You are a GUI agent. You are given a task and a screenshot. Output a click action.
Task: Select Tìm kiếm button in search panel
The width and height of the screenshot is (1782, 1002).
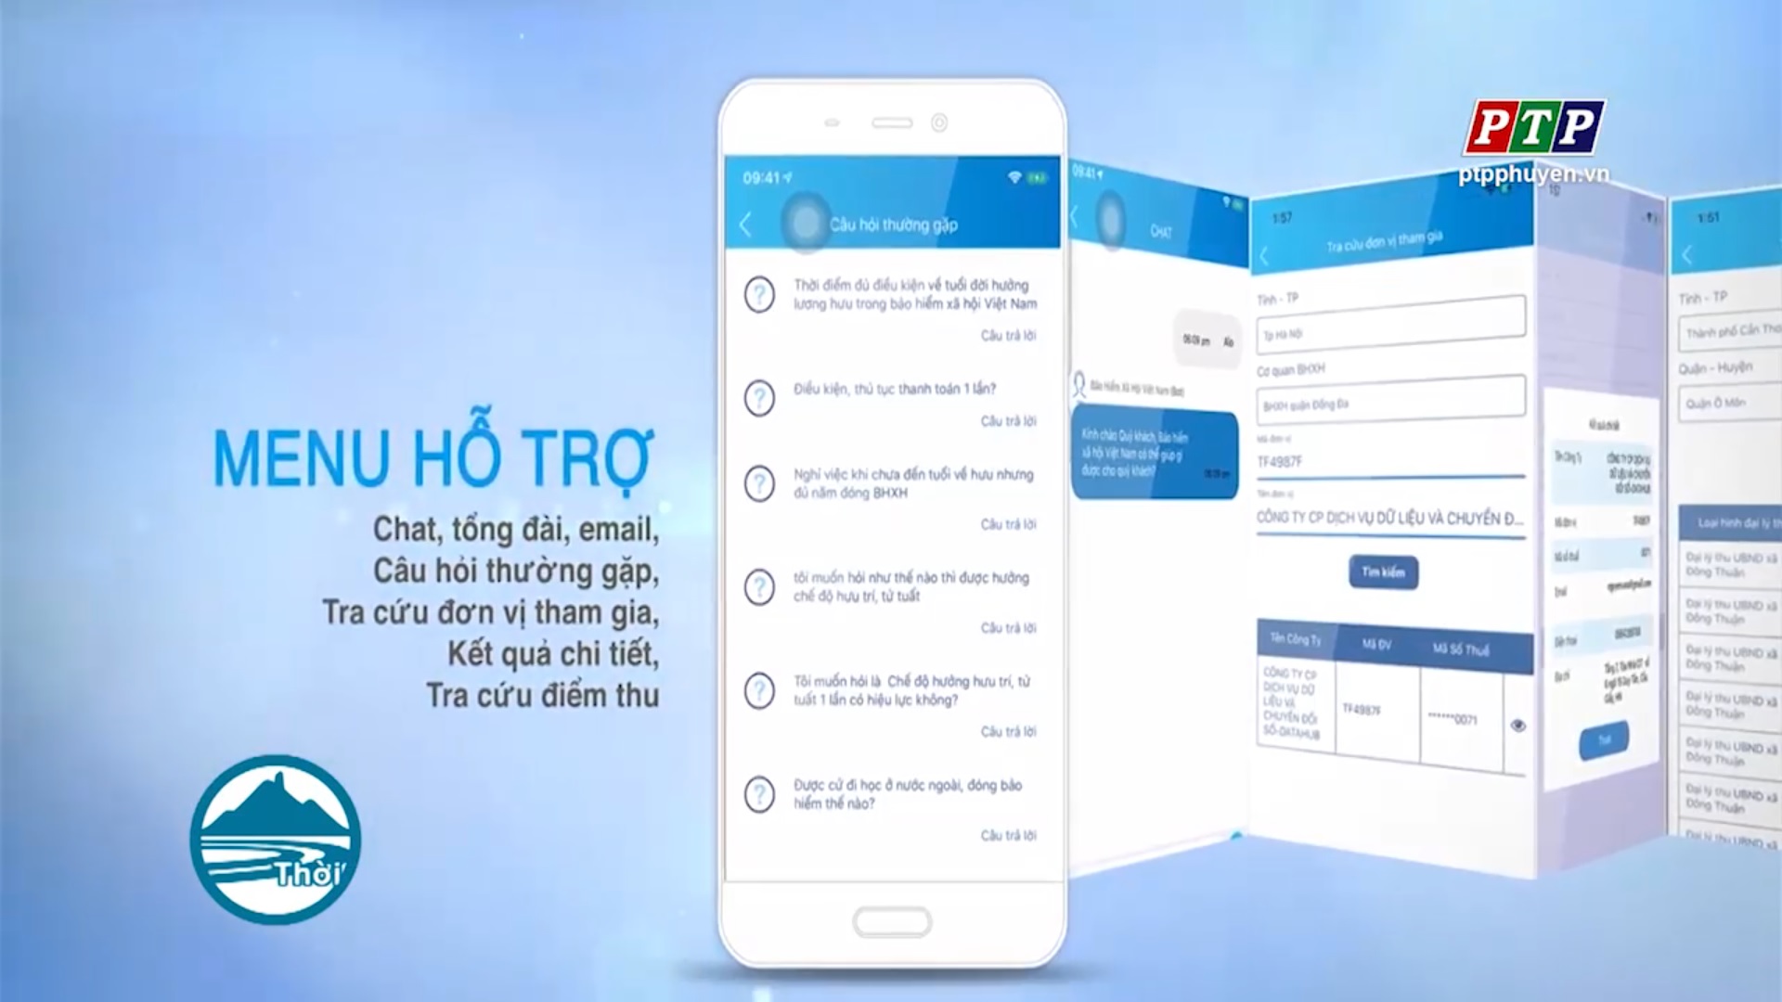tap(1384, 572)
